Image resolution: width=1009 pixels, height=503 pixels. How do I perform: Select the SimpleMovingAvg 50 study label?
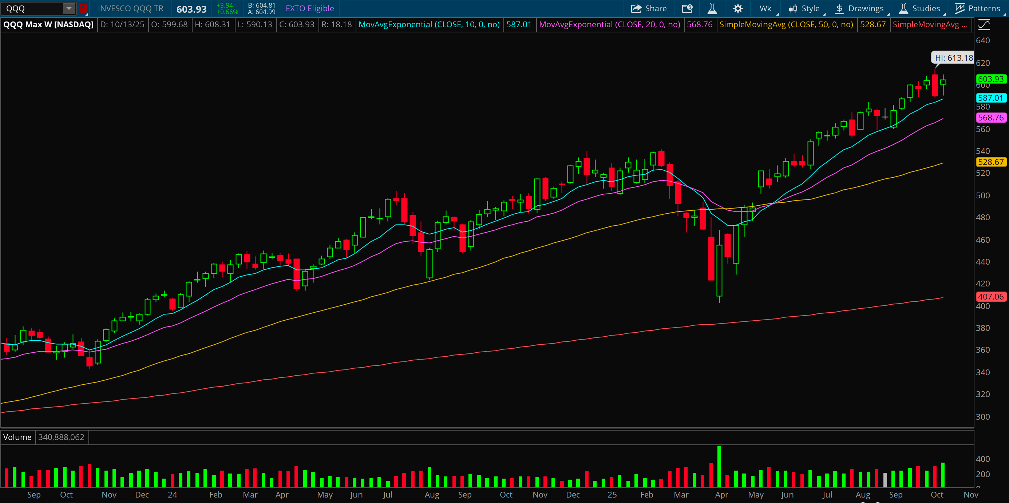click(x=786, y=25)
